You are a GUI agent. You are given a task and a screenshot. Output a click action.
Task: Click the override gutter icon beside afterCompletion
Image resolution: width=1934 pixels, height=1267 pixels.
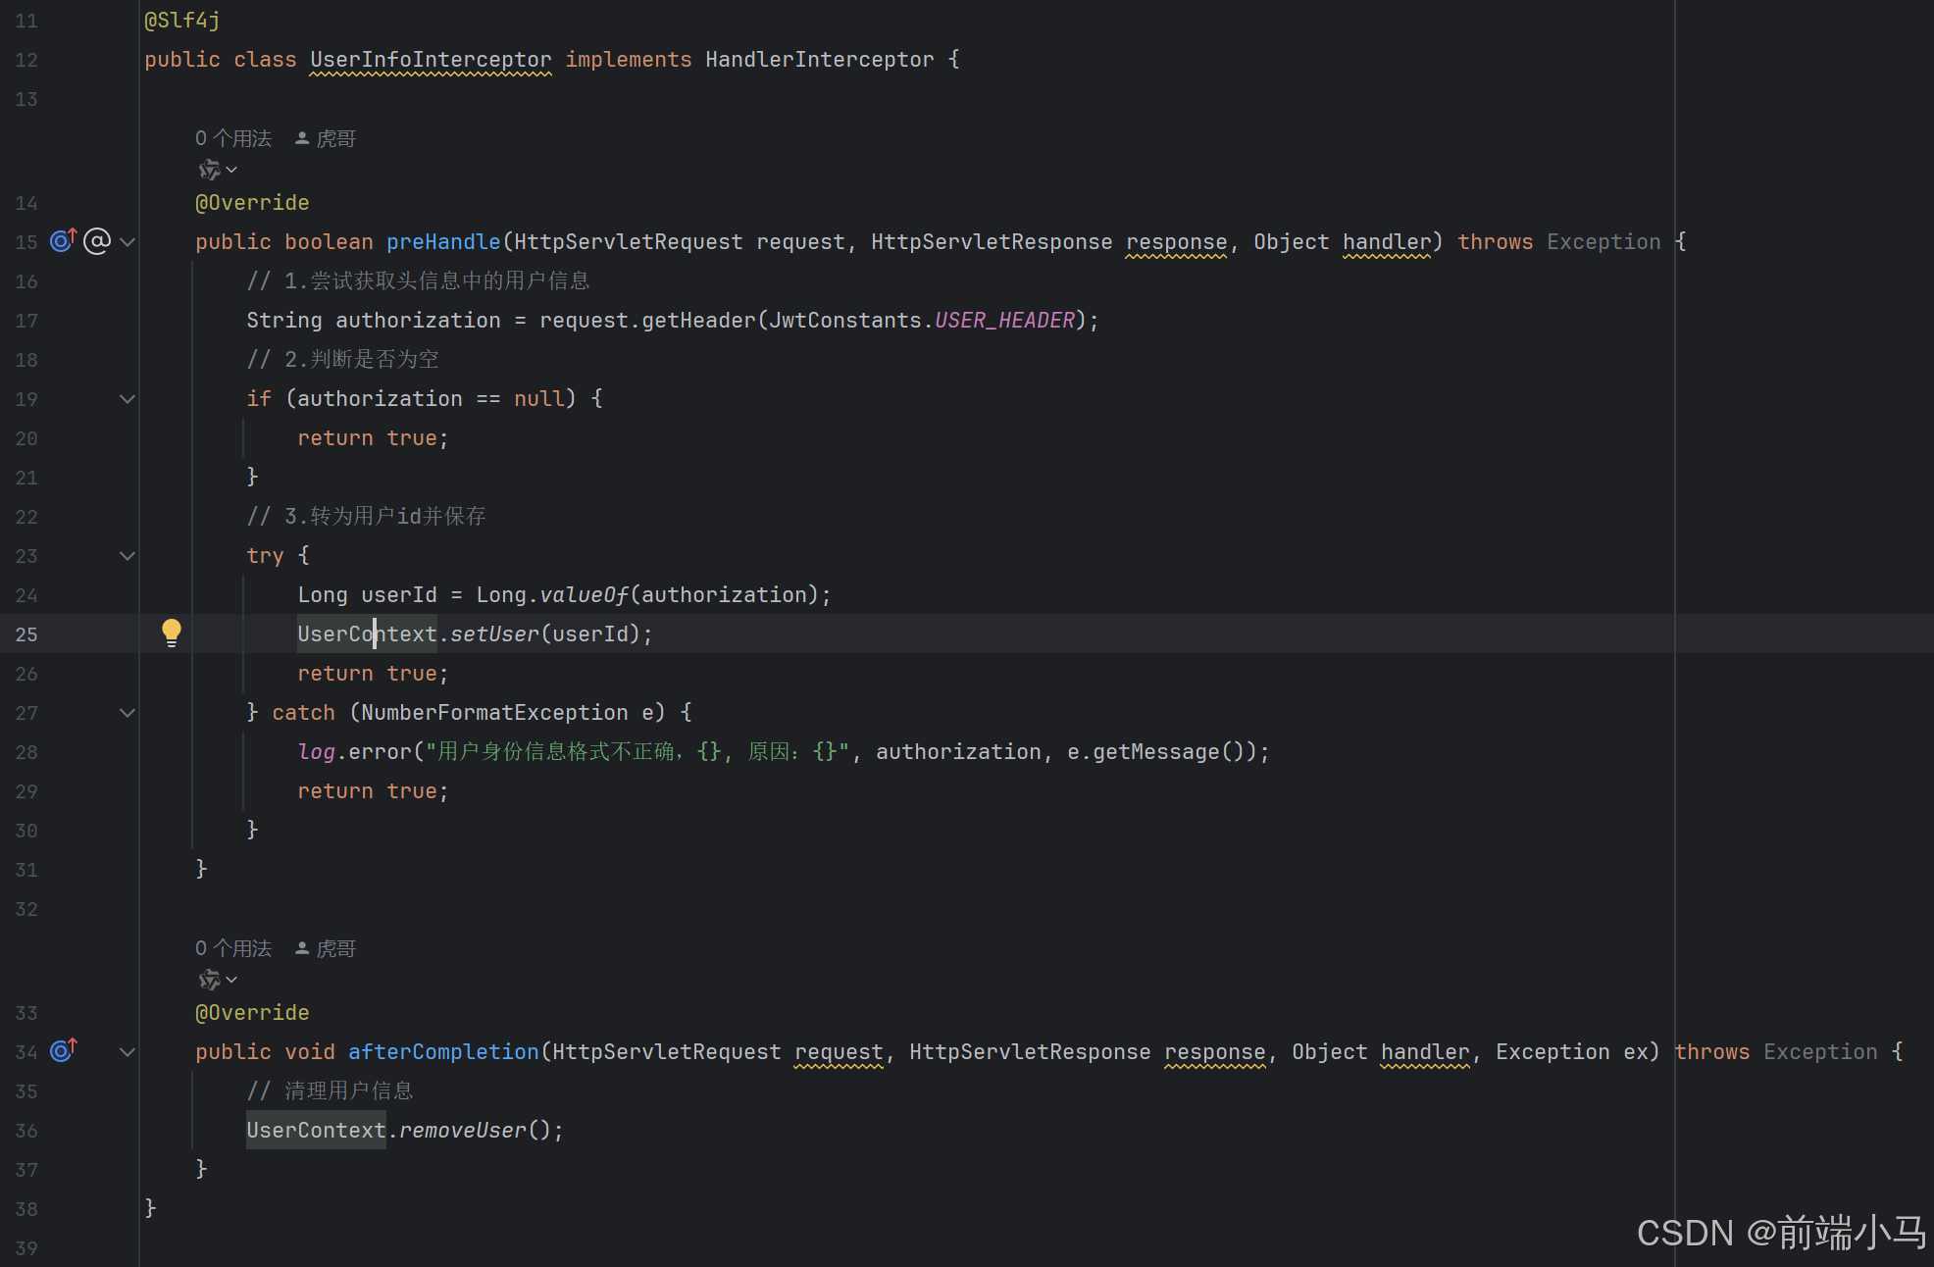tap(63, 1050)
